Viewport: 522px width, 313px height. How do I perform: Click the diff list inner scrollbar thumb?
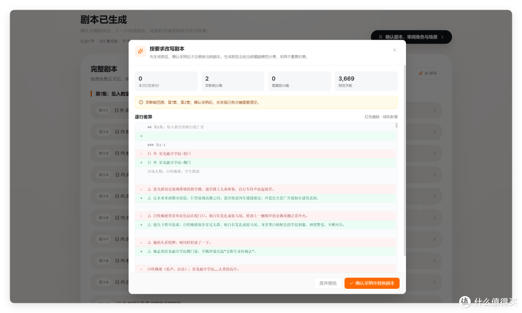(x=396, y=125)
